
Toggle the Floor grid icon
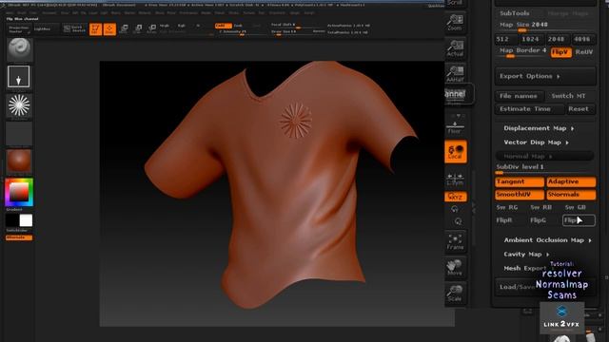click(455, 125)
